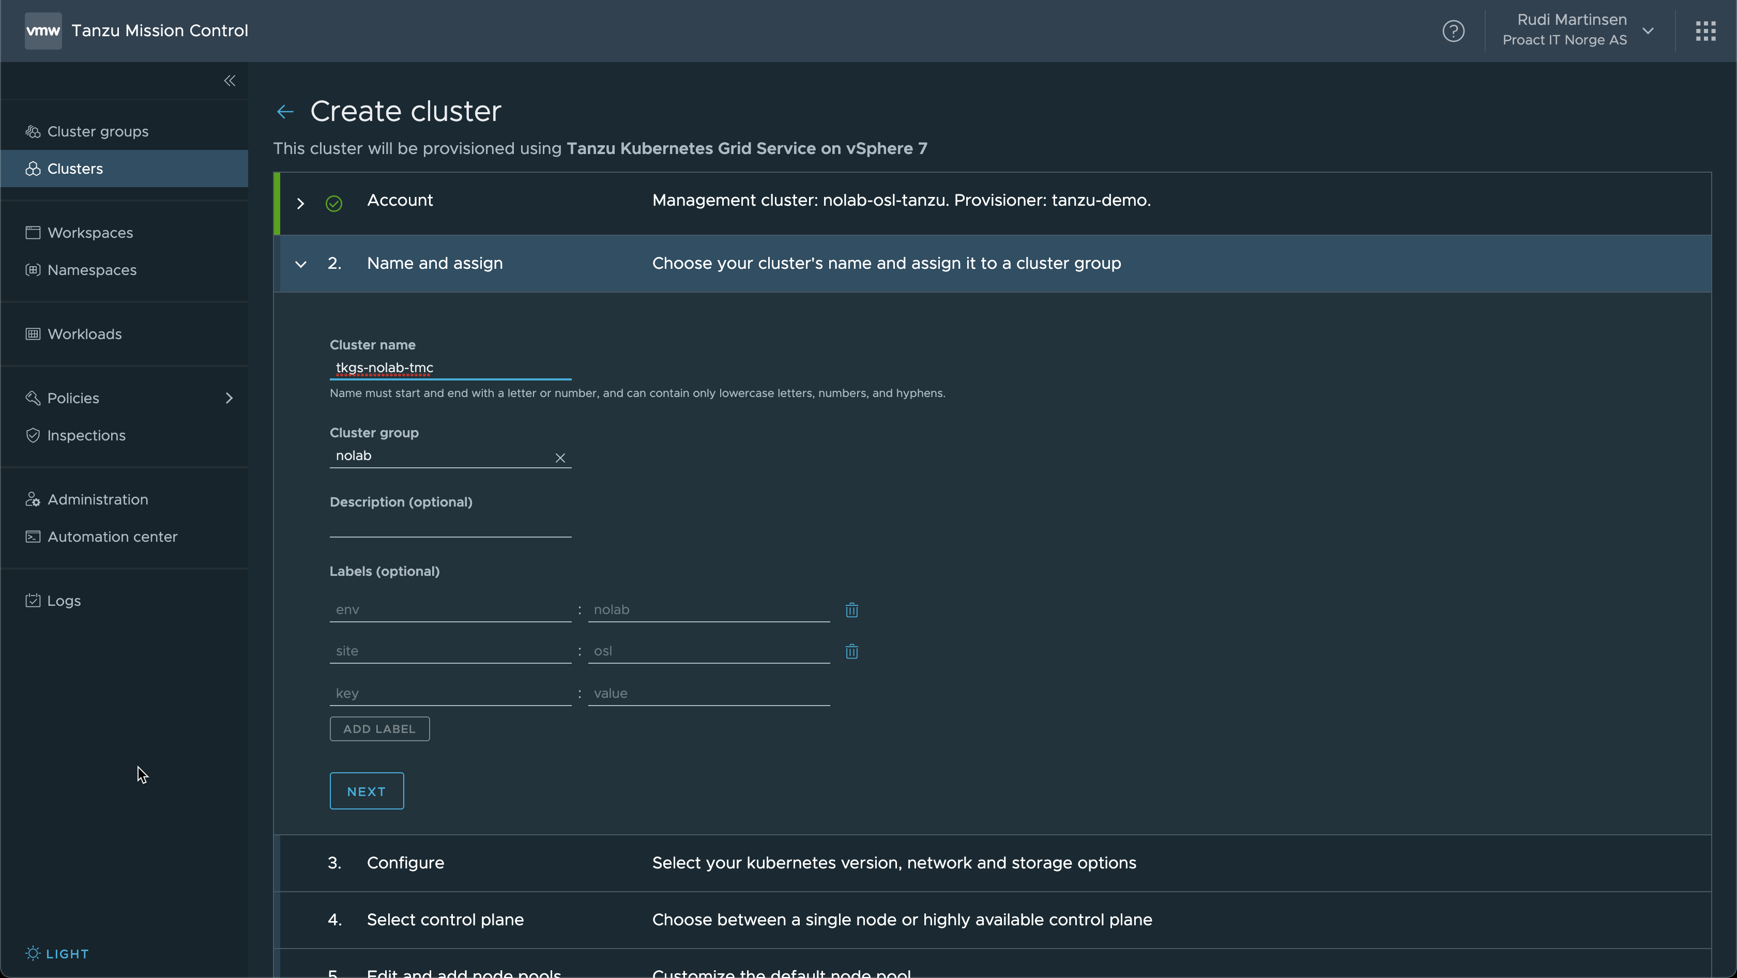This screenshot has height=978, width=1737.
Task: Click the NEXT button
Action: tap(366, 791)
